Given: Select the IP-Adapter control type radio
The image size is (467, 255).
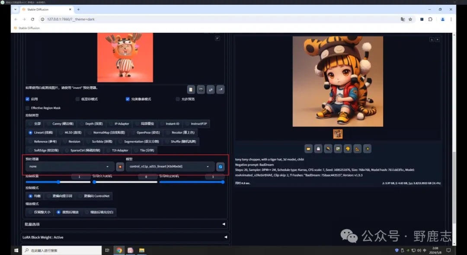Looking at the screenshot, I should point(119,124).
